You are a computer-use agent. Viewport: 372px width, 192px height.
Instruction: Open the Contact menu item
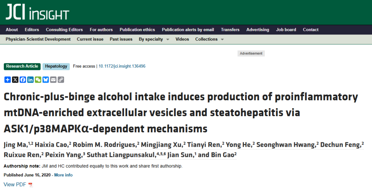311,30
